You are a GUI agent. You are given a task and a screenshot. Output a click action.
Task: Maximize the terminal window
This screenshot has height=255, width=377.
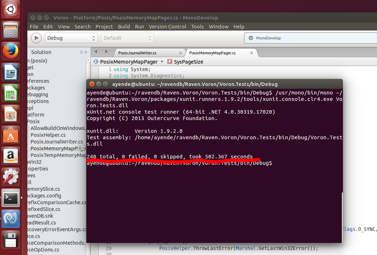pyautogui.click(x=105, y=84)
